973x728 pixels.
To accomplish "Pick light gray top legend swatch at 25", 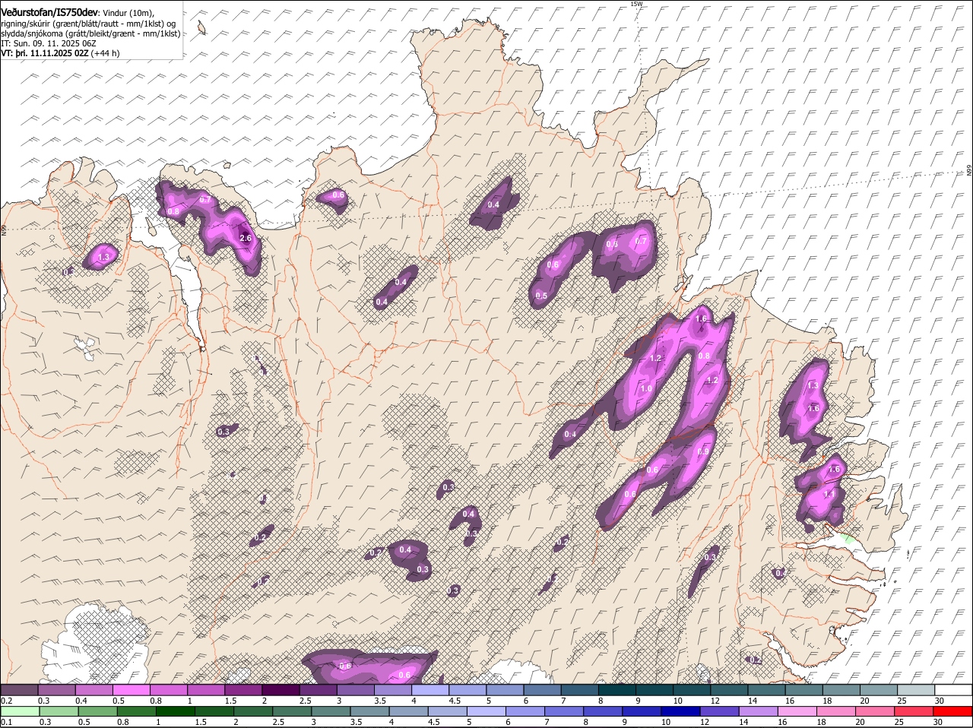I will click(x=916, y=689).
